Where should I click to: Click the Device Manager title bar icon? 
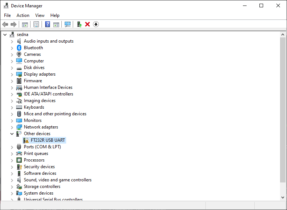pyautogui.click(x=6, y=6)
